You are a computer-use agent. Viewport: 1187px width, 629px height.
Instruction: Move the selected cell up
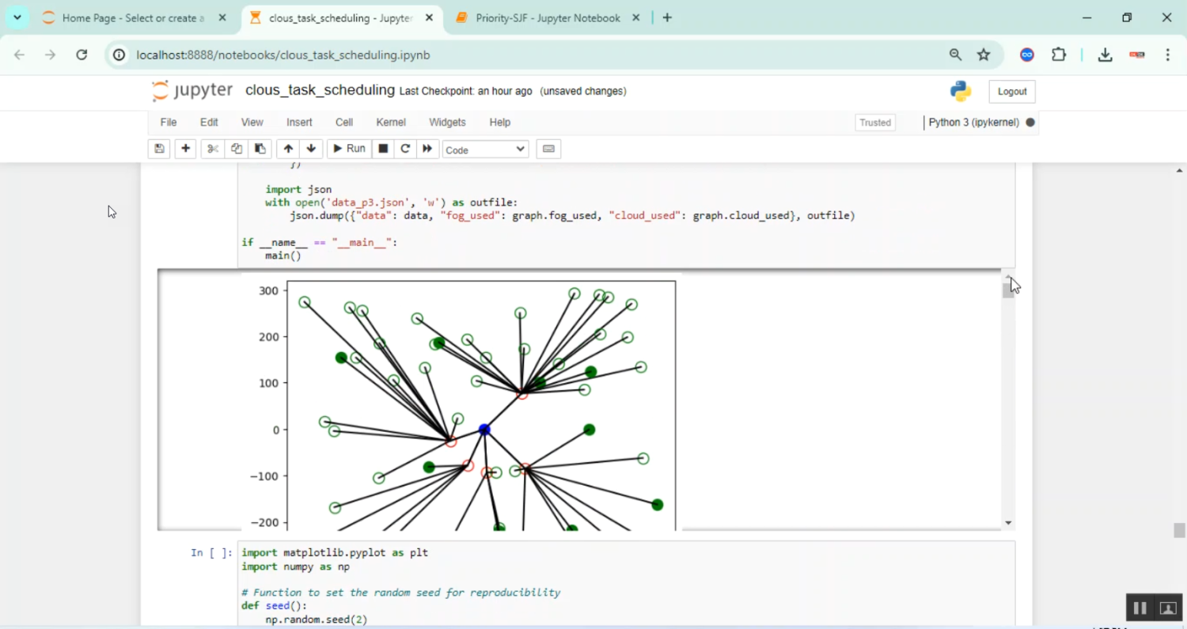click(x=287, y=149)
